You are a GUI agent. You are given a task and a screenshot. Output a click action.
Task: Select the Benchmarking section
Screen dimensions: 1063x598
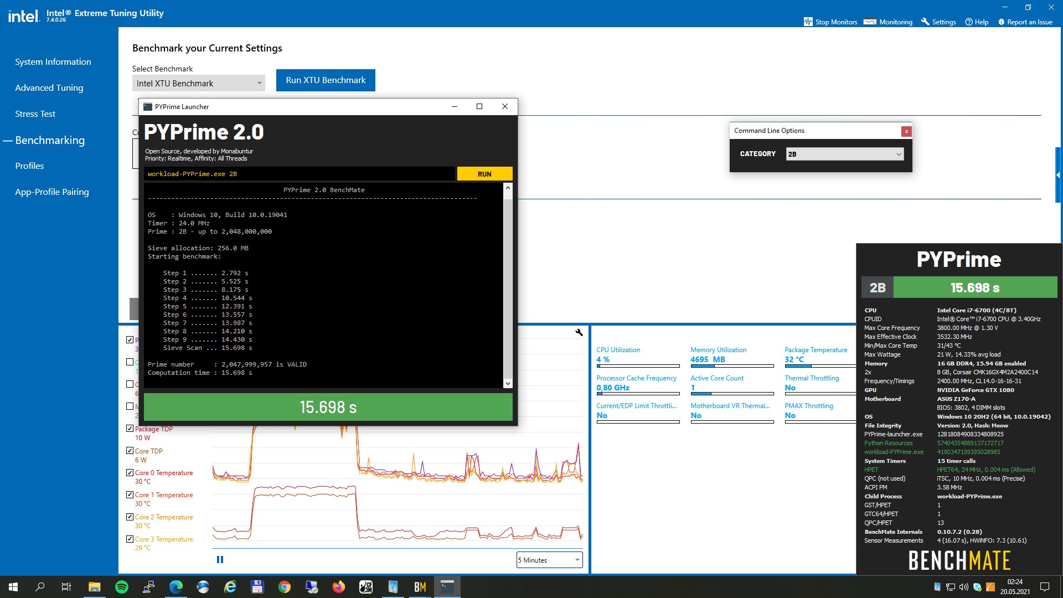(50, 140)
